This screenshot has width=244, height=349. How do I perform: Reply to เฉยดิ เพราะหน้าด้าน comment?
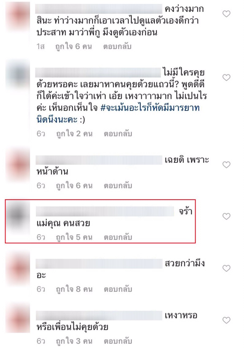point(118,186)
